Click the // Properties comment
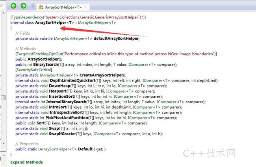Image resolution: width=256 pixels, height=167 pixels. click(27, 144)
